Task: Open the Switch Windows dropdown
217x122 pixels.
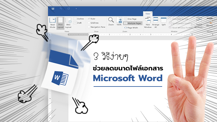Action: 199,23
